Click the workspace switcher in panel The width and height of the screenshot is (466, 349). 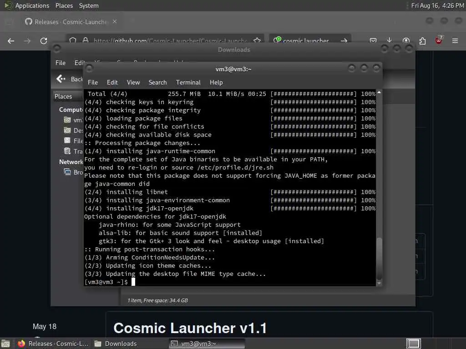tap(413, 344)
